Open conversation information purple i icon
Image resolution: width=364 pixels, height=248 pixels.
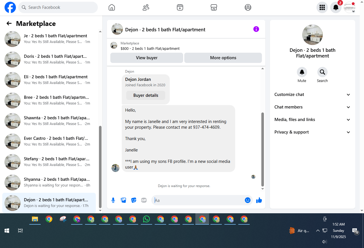[256, 29]
